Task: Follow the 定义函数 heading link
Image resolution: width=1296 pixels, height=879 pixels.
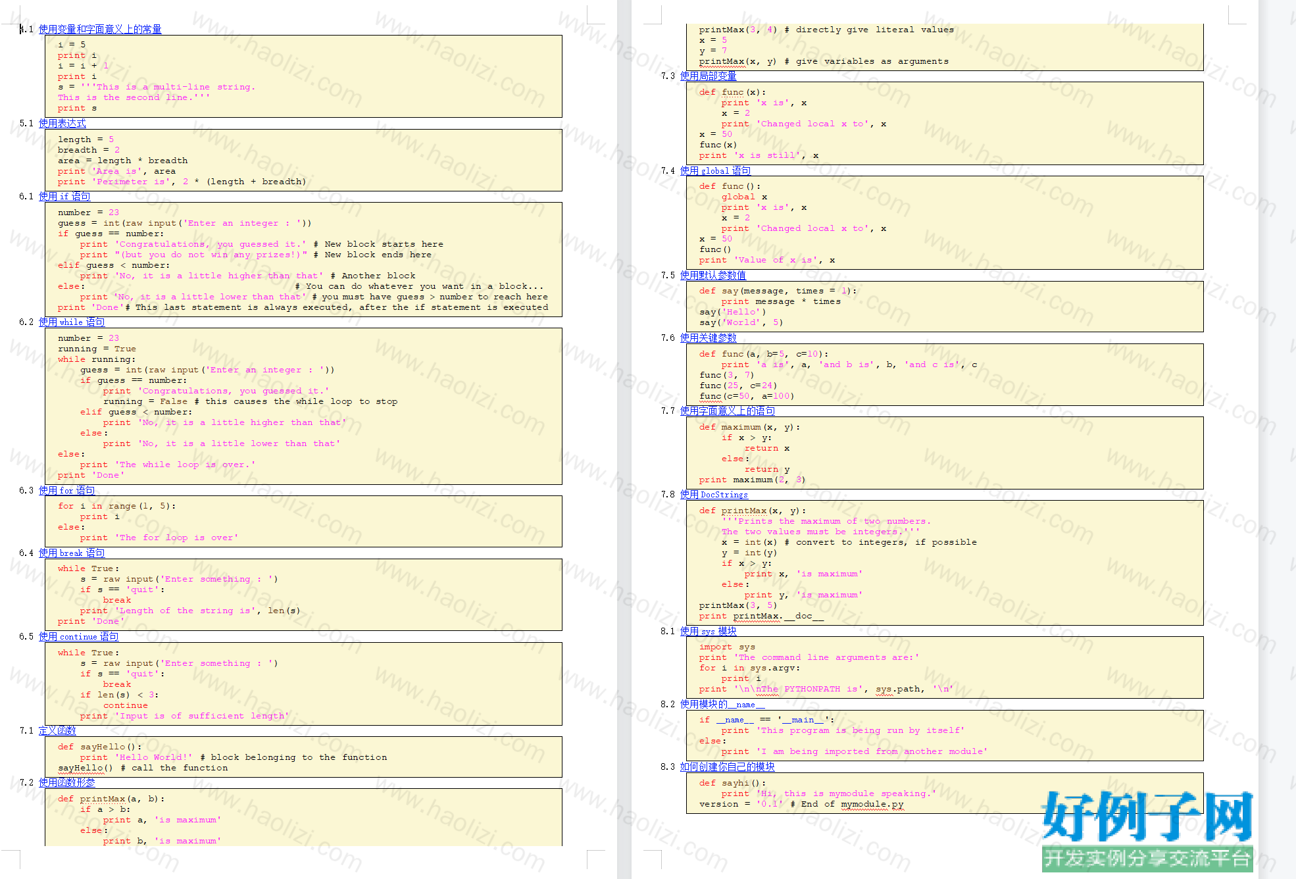Action: 57,730
